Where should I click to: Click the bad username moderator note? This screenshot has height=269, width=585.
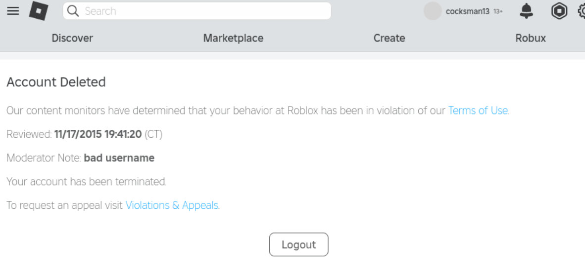tap(119, 158)
